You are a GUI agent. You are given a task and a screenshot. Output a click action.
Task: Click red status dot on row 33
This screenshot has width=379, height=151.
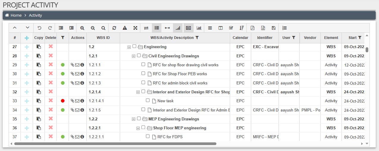[62, 101]
